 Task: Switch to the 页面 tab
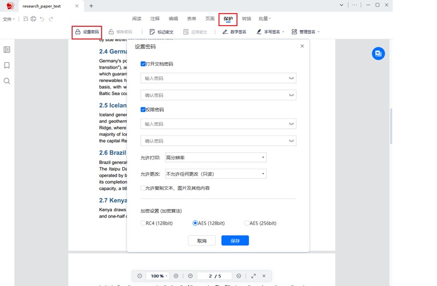click(x=210, y=19)
